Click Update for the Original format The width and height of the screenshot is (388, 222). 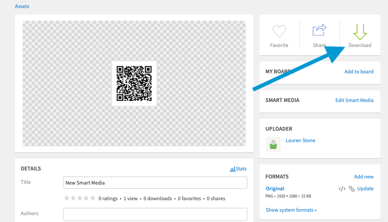click(x=365, y=189)
